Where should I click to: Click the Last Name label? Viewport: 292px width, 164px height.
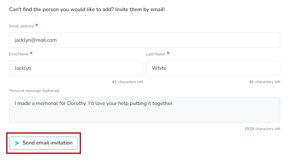point(155,54)
